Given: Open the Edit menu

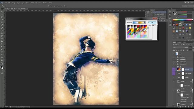Looking at the screenshot, I should point(9,3).
